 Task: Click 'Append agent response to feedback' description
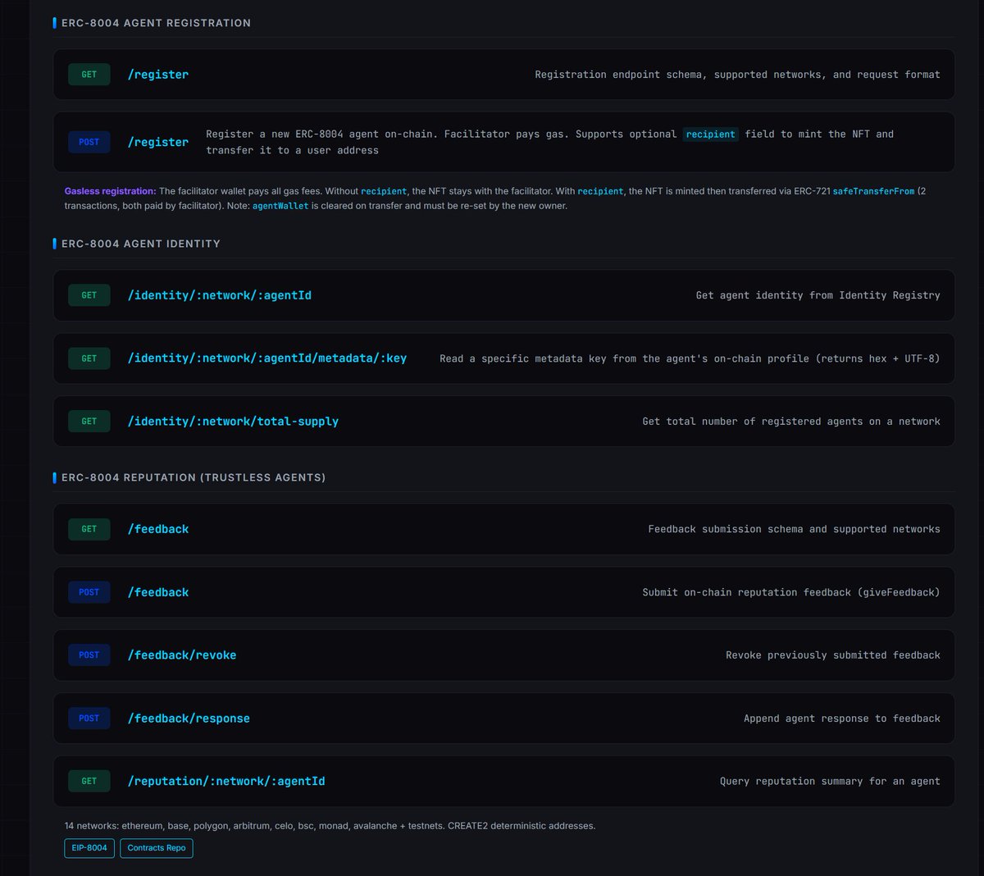[842, 719]
